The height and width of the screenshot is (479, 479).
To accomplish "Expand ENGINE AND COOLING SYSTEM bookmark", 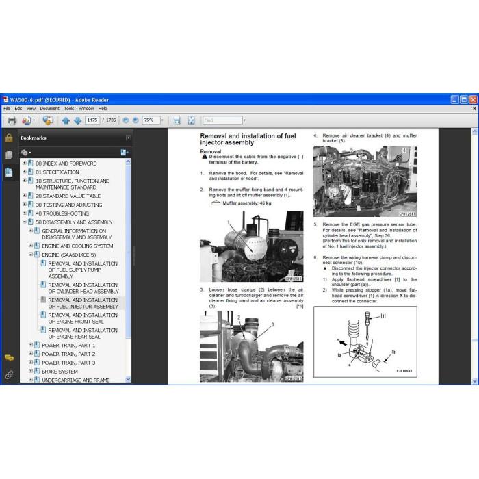I will (x=31, y=245).
